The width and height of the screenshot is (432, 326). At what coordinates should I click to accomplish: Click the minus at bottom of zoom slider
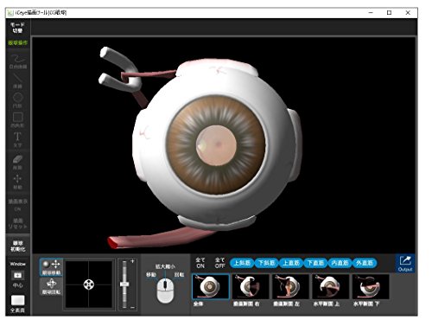(132, 307)
